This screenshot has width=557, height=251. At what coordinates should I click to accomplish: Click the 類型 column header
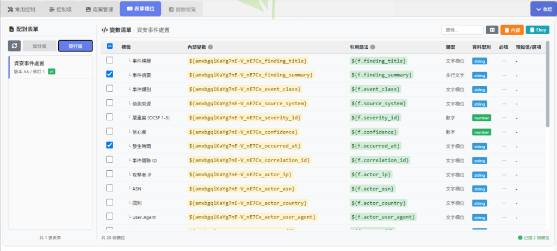(x=450, y=47)
